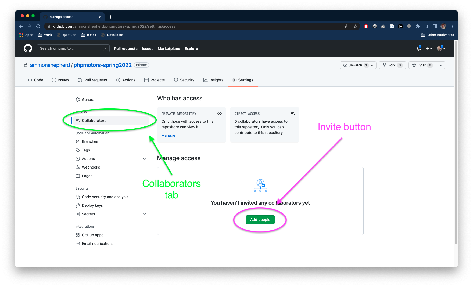This screenshot has height=287, width=473.
Task: Switch to the repository Pull requests tab
Action: click(92, 80)
